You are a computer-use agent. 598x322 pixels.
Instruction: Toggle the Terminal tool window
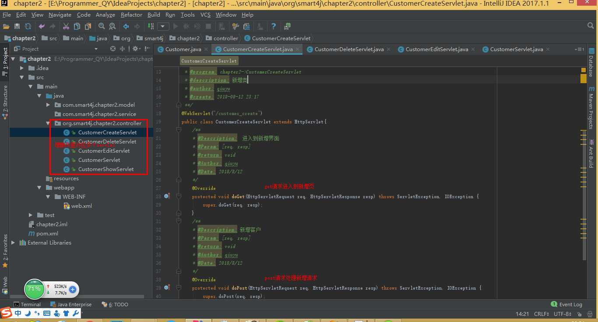pos(27,304)
